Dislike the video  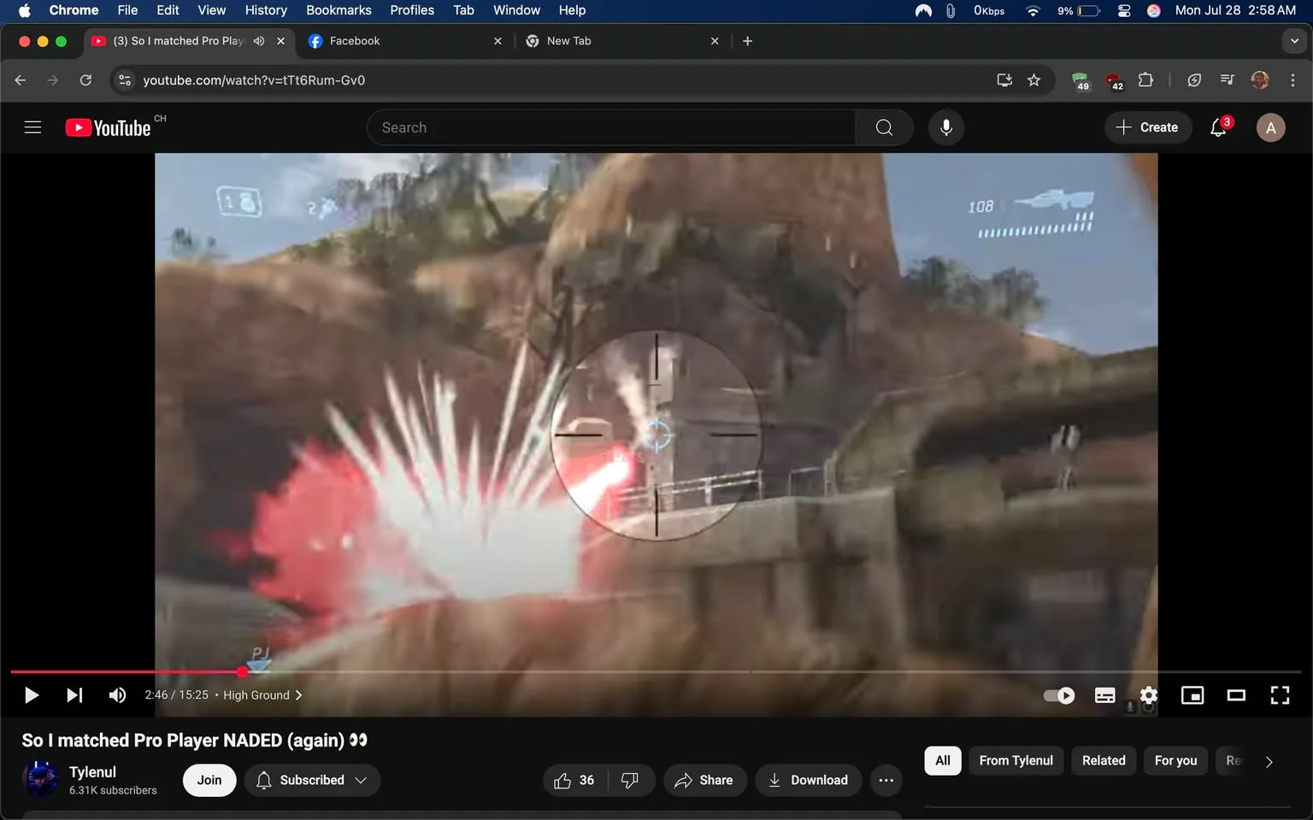(x=630, y=780)
